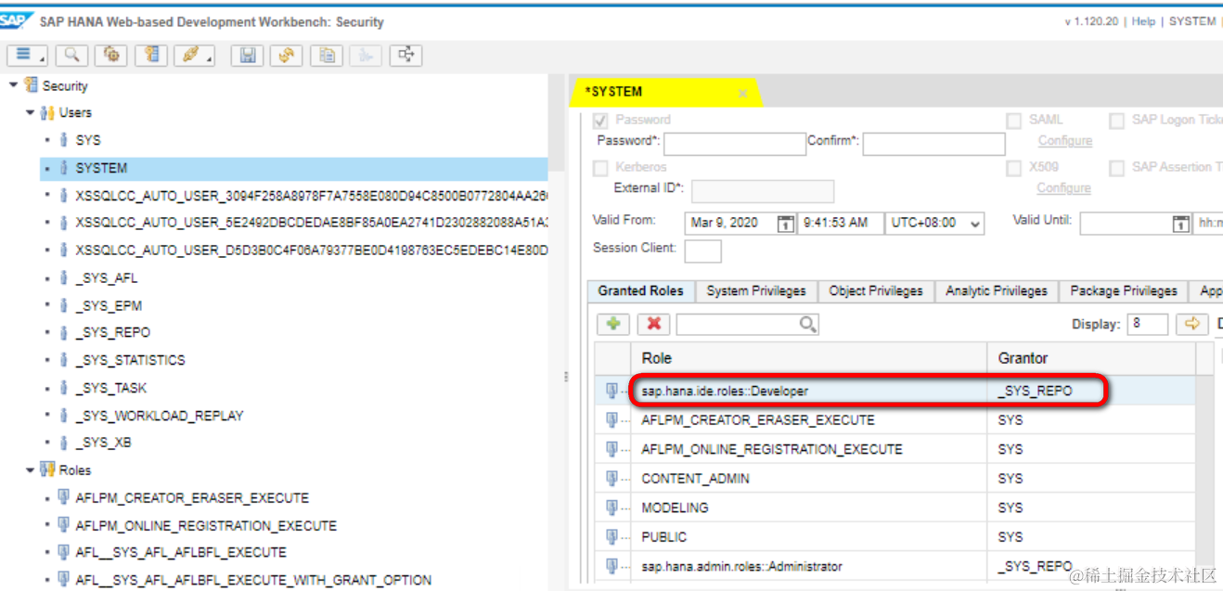Click the copy documents toolbar icon
This screenshot has height=591, width=1223.
point(327,55)
